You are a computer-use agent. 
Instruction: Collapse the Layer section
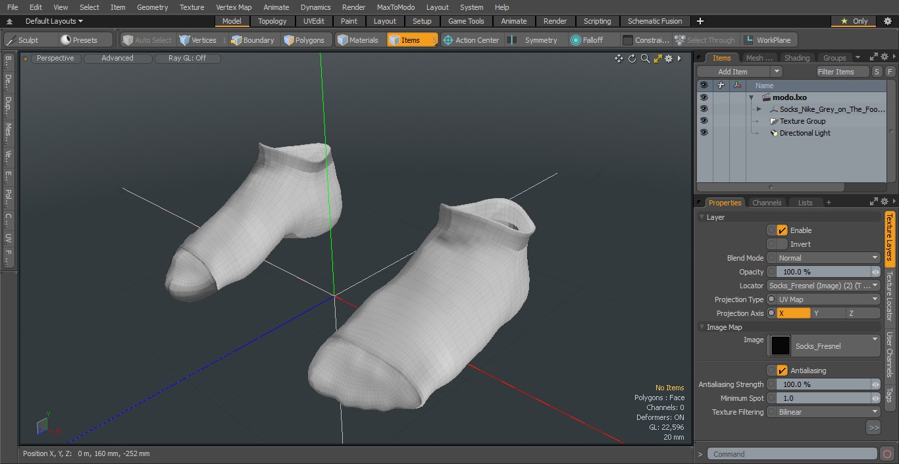[x=702, y=217]
